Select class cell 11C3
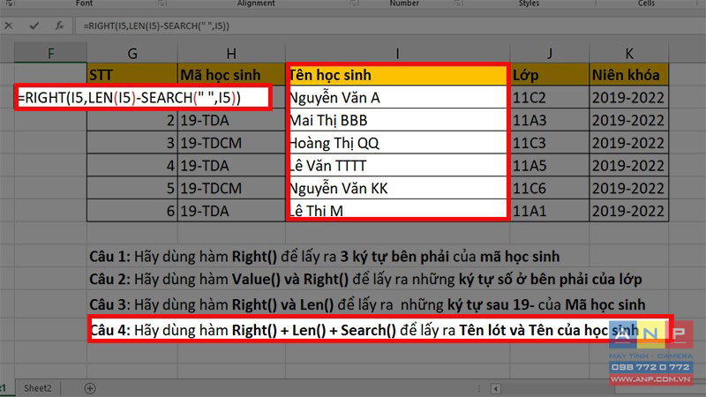 click(549, 143)
